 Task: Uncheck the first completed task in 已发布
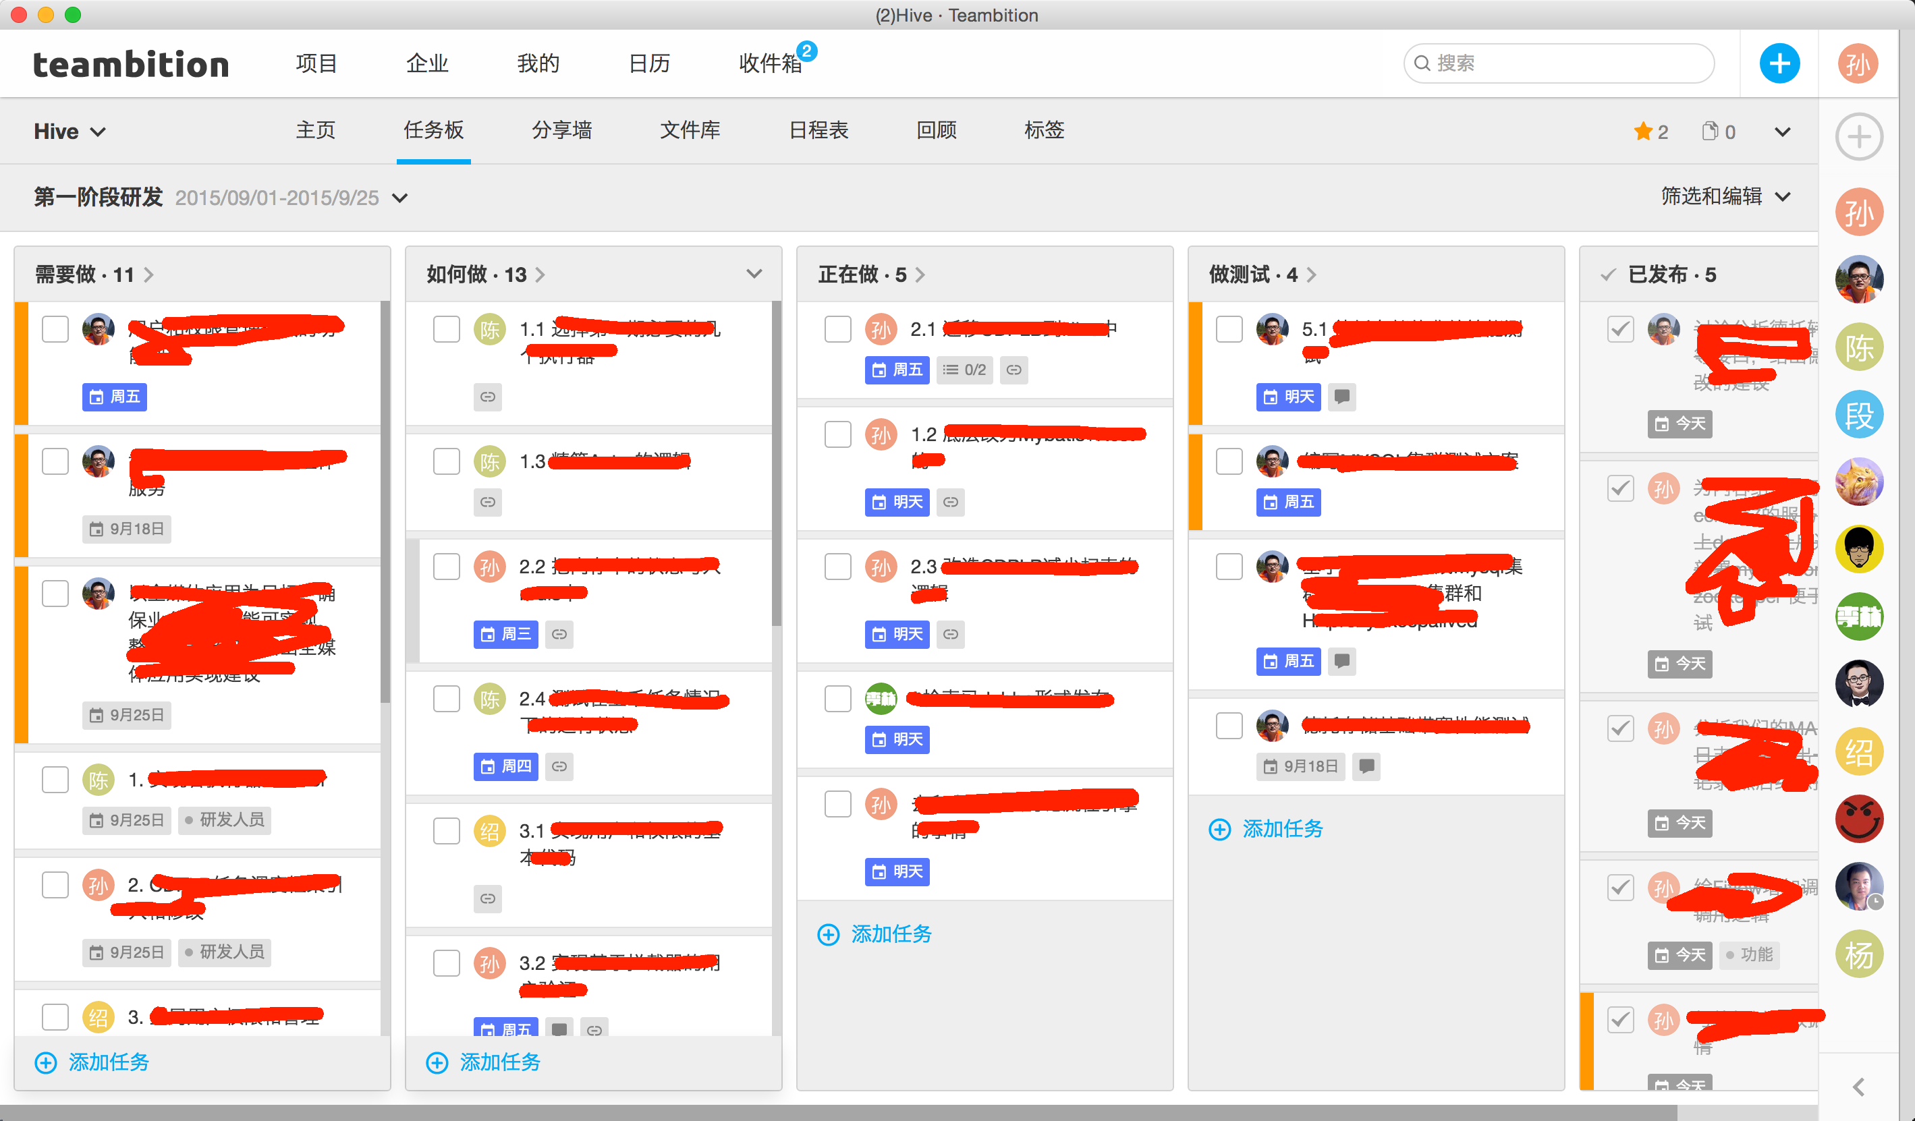pos(1620,330)
